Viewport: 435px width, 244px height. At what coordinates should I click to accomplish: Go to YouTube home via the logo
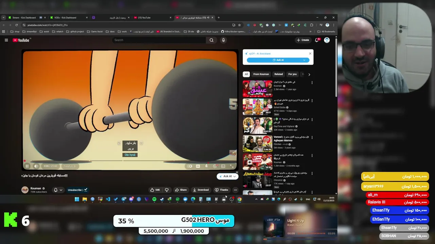point(21,40)
